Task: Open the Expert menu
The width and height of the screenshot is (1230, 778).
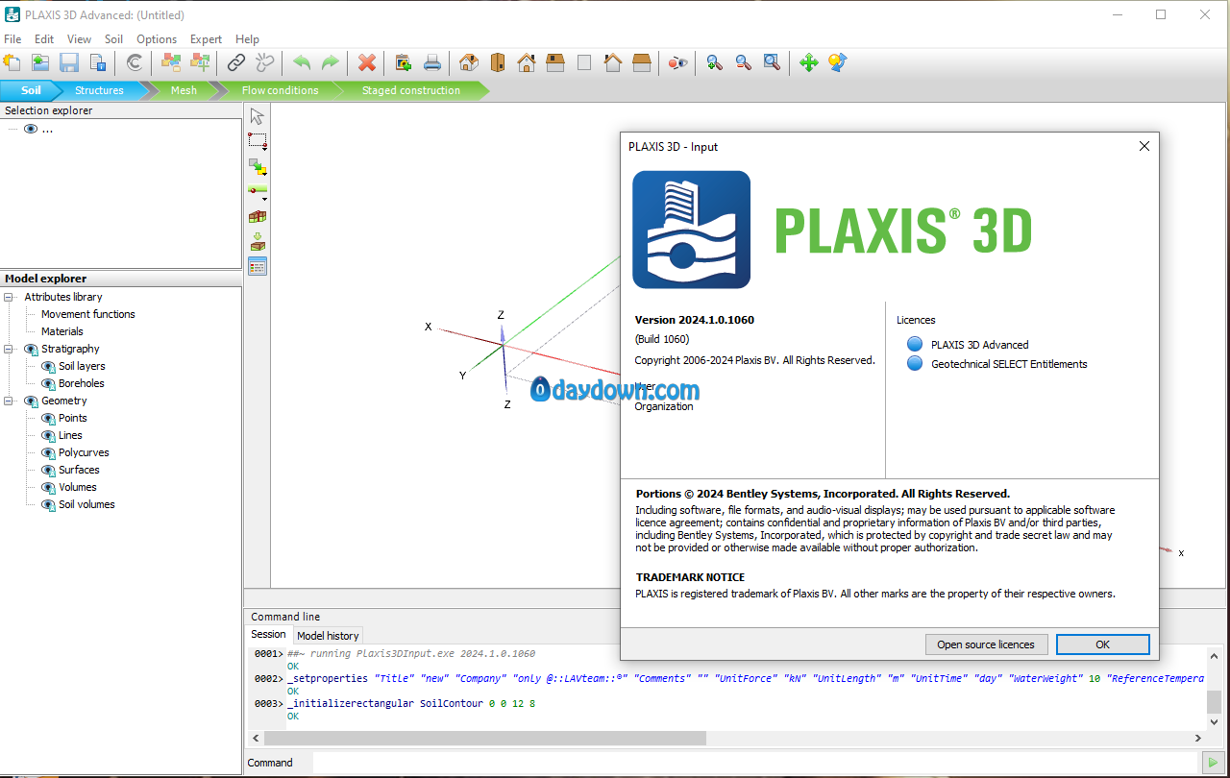Action: pos(206,39)
